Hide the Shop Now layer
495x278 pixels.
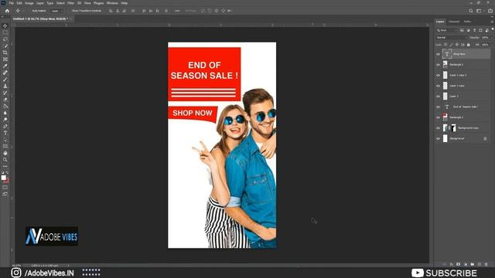click(x=438, y=54)
